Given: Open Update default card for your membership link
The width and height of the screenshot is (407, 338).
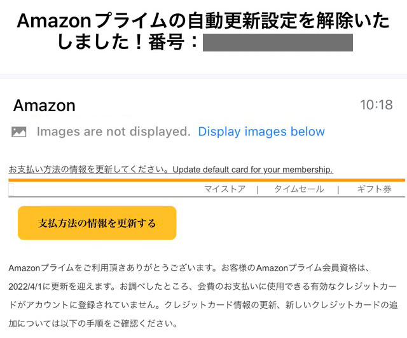Looking at the screenshot, I should click(252, 170).
